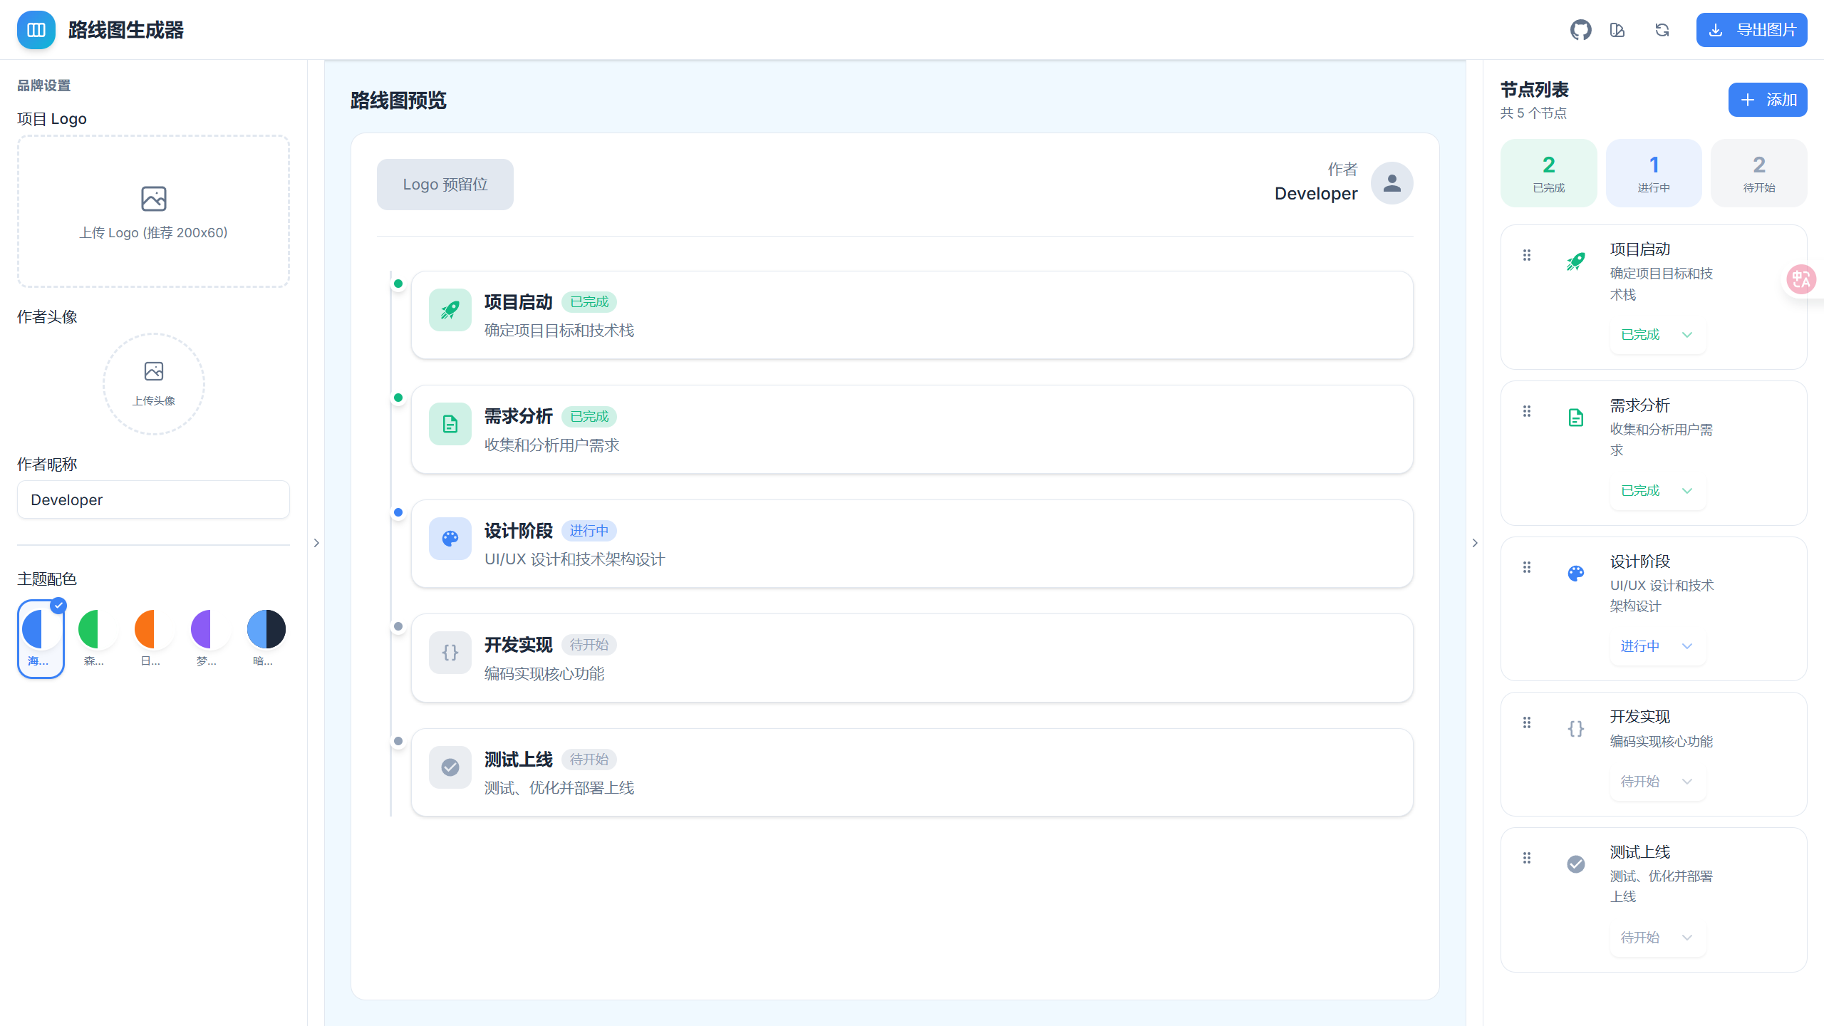This screenshot has width=1824, height=1026.
Task: Click the 导出图片 export button
Action: click(1751, 30)
